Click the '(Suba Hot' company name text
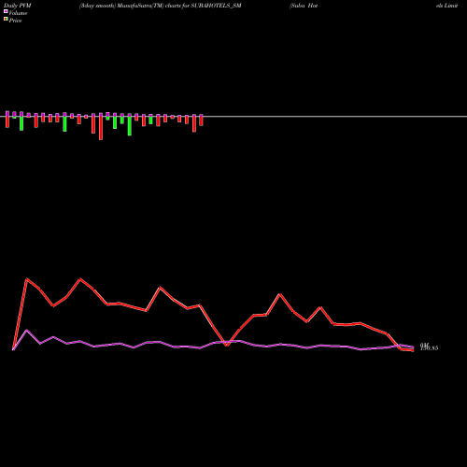This screenshot has width=467, height=467. pos(304,6)
